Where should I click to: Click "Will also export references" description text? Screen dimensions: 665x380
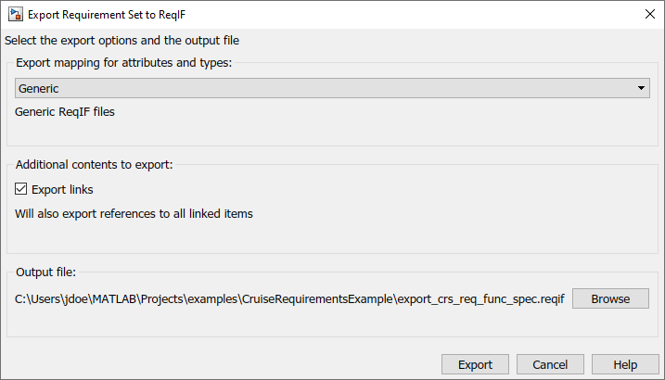[x=134, y=214]
